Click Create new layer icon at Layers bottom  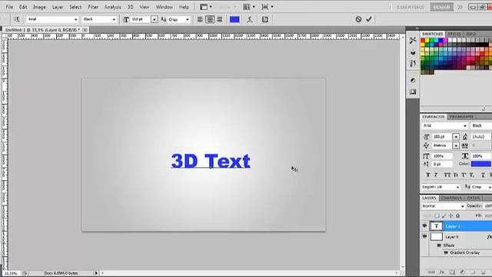(x=484, y=272)
